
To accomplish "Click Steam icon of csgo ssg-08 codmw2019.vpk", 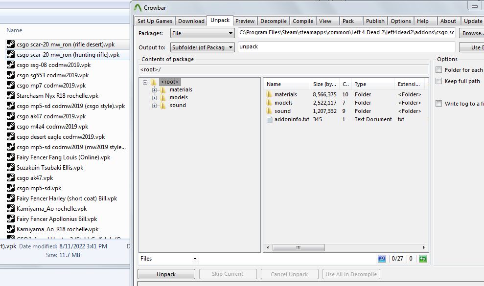I will pyautogui.click(x=11, y=65).
